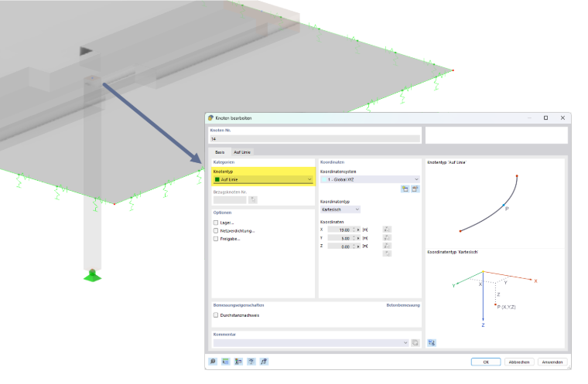Click the OK button
Screen dimensions: 588x384
click(x=486, y=362)
